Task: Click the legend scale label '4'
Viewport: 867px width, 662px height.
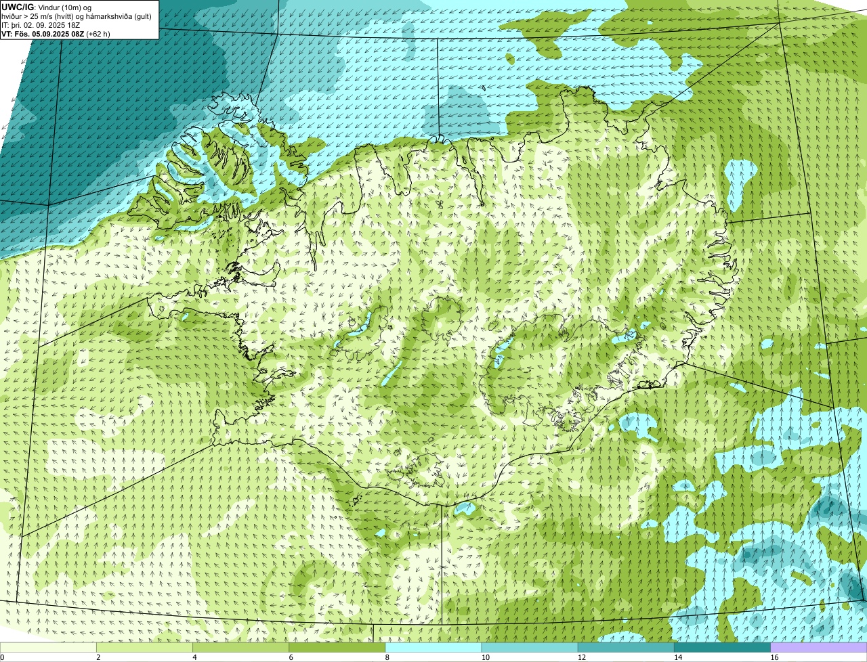Action: (x=194, y=657)
